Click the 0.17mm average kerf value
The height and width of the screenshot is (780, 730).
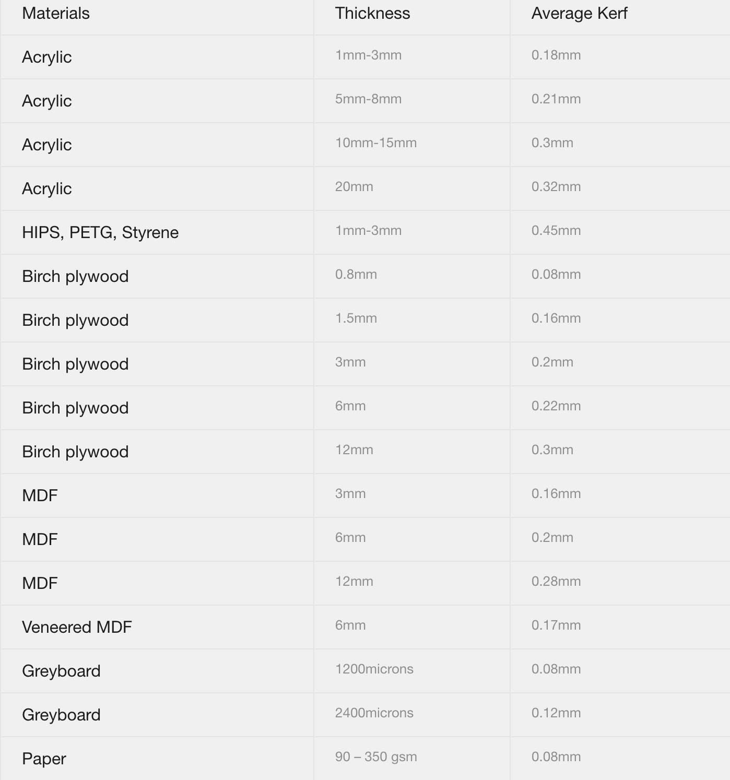556,625
